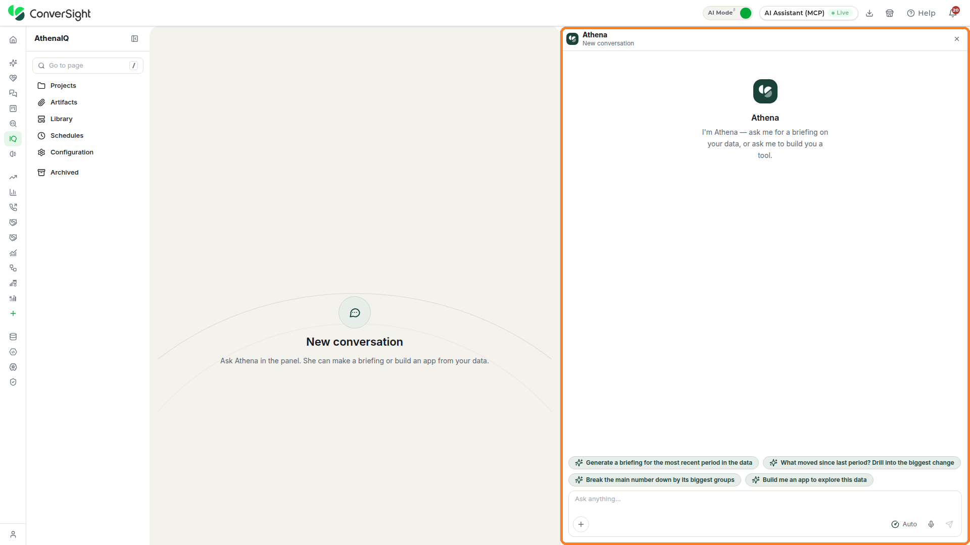Click 'Break the main number down' suggestion
This screenshot has width=970, height=545.
(655, 480)
